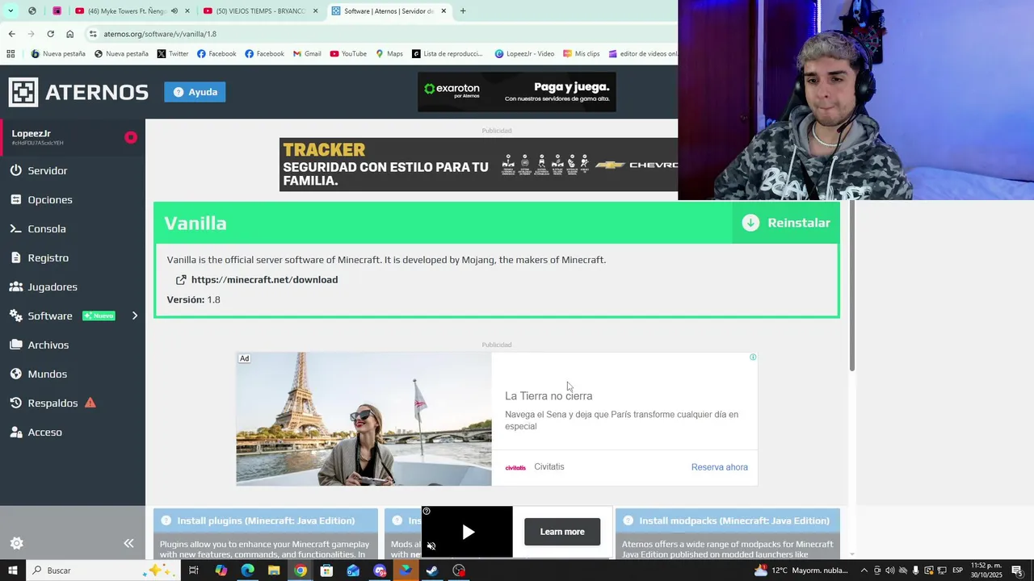Viewport: 1034px width, 581px height.
Task: Open a new browser tab
Action: [x=463, y=11]
